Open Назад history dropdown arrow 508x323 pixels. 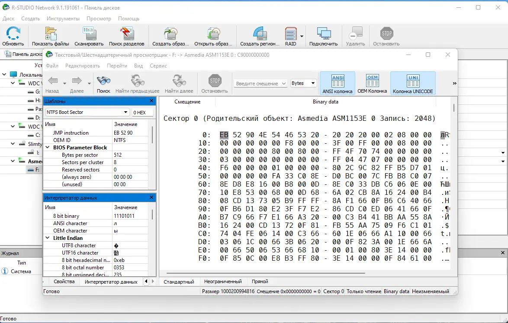point(64,84)
